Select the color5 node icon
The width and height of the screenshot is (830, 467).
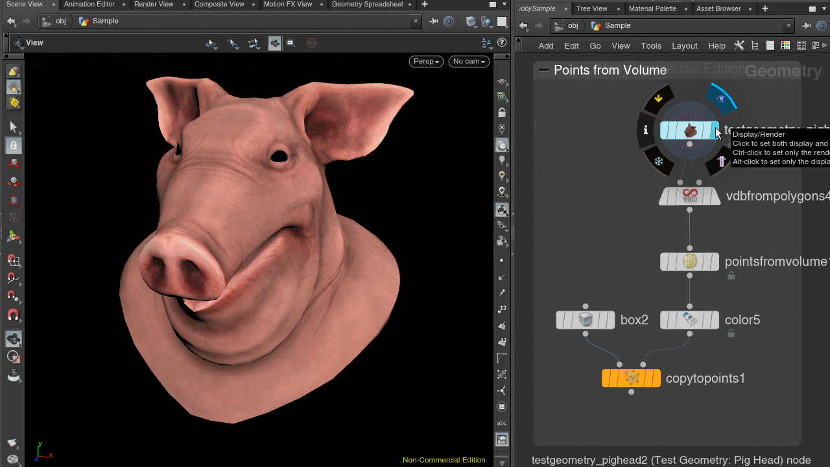click(690, 320)
